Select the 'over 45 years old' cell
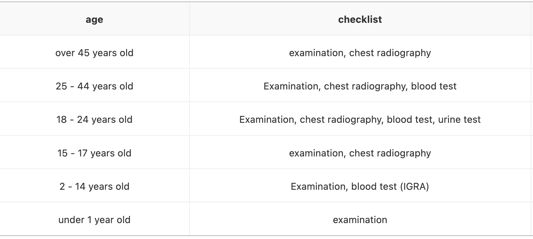This screenshot has width=533, height=239. (x=94, y=53)
